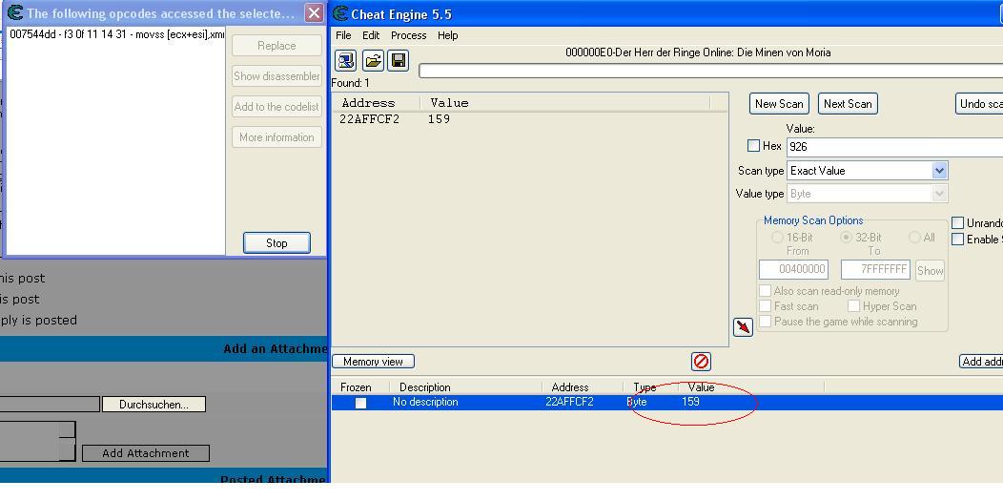Select the movss opcode entry in list
Viewport: 1003px width, 501px height.
[116, 34]
